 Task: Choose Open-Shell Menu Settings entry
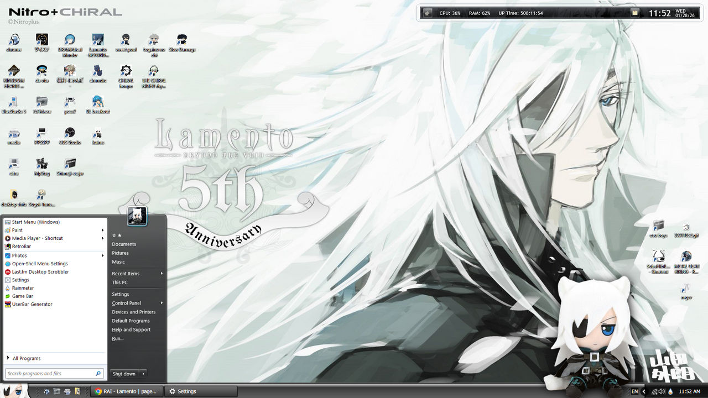[x=54, y=264]
